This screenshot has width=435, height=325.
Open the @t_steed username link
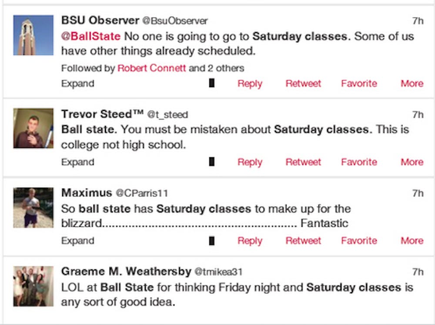coord(167,115)
